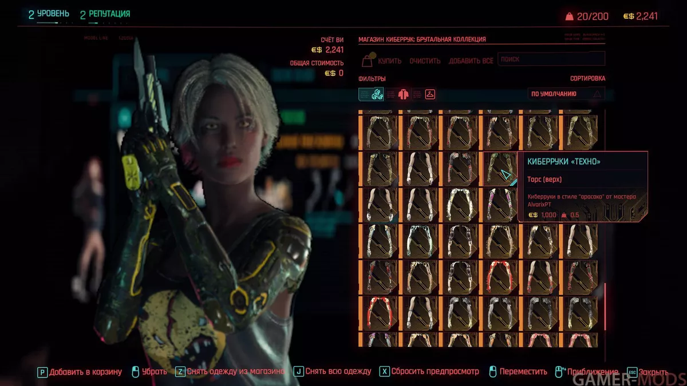Click the mouse icon next to Убрать
This screenshot has width=687, height=386.
[136, 372]
